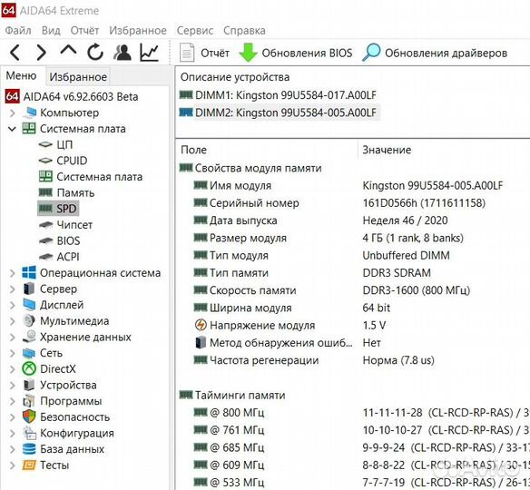Select the Системная плата child item

(100, 176)
